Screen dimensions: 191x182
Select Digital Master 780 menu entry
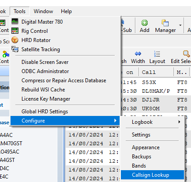(x=65, y=22)
